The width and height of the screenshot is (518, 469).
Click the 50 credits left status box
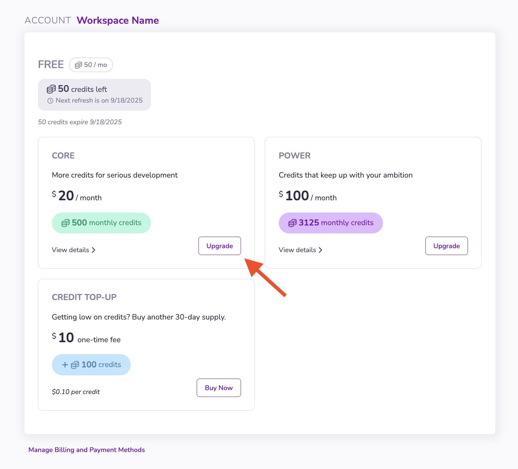(94, 94)
